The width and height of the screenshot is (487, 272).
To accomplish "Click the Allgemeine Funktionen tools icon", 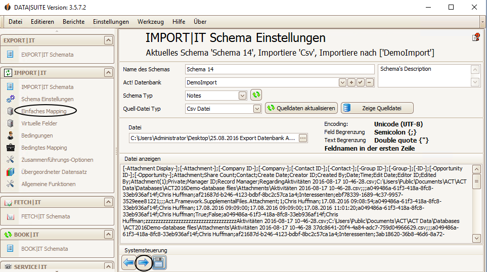I will (10, 184).
